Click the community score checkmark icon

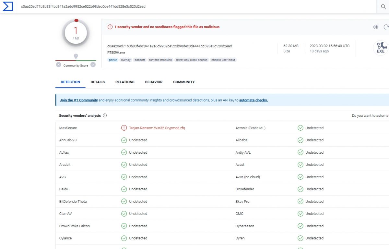click(93, 65)
